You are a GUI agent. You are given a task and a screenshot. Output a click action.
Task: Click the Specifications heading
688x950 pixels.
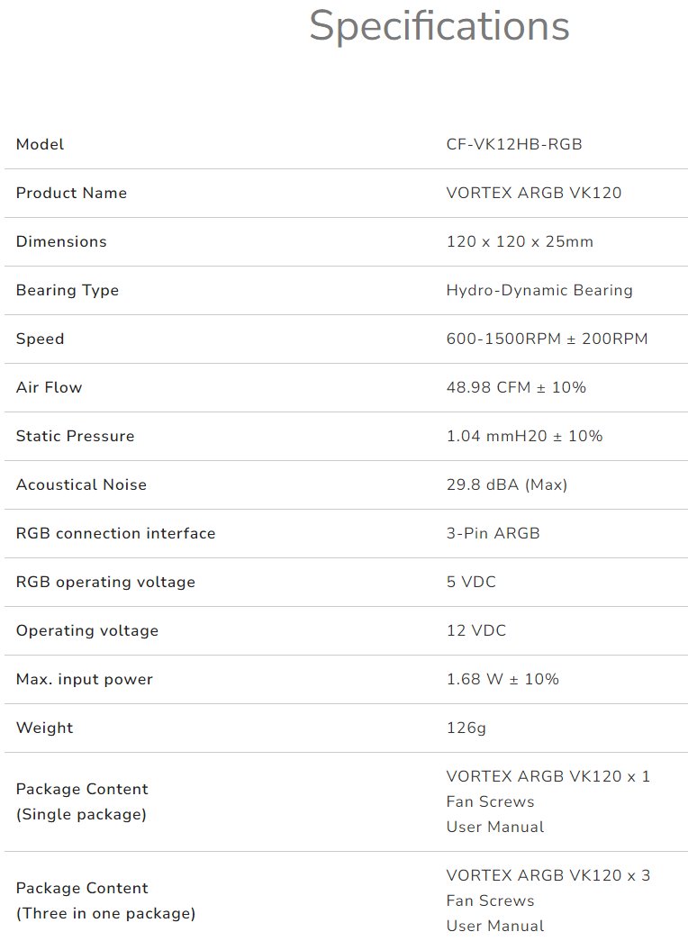click(x=439, y=26)
